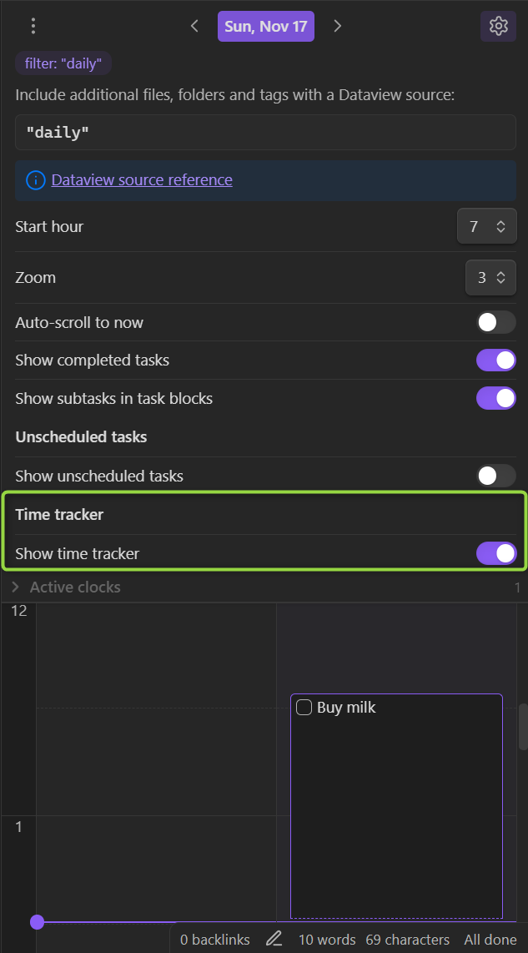Open the Zoom level dropdown
This screenshot has width=528, height=953.
pyautogui.click(x=491, y=278)
